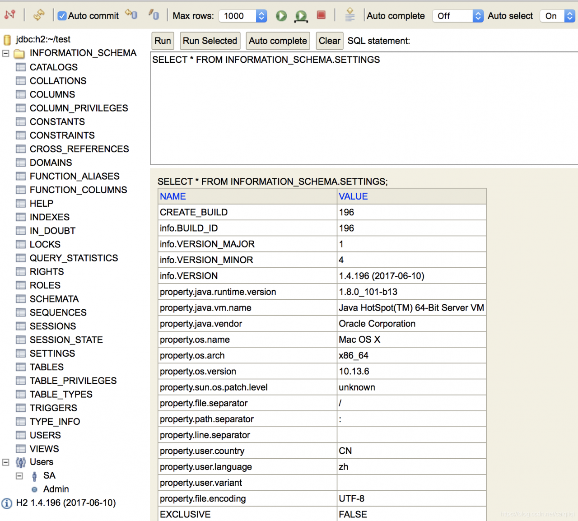Screen dimensions: 578x521
Task: Select the IN_DOUBT table in tree
Action: coord(53,231)
